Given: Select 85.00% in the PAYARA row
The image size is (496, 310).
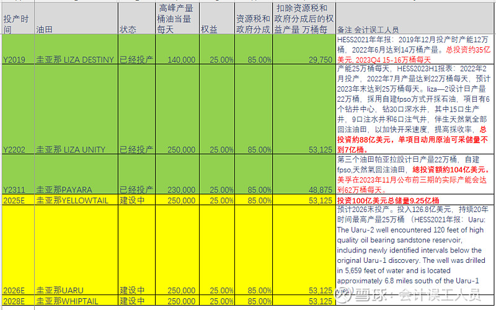Looking at the screenshot, I should 254,174.
